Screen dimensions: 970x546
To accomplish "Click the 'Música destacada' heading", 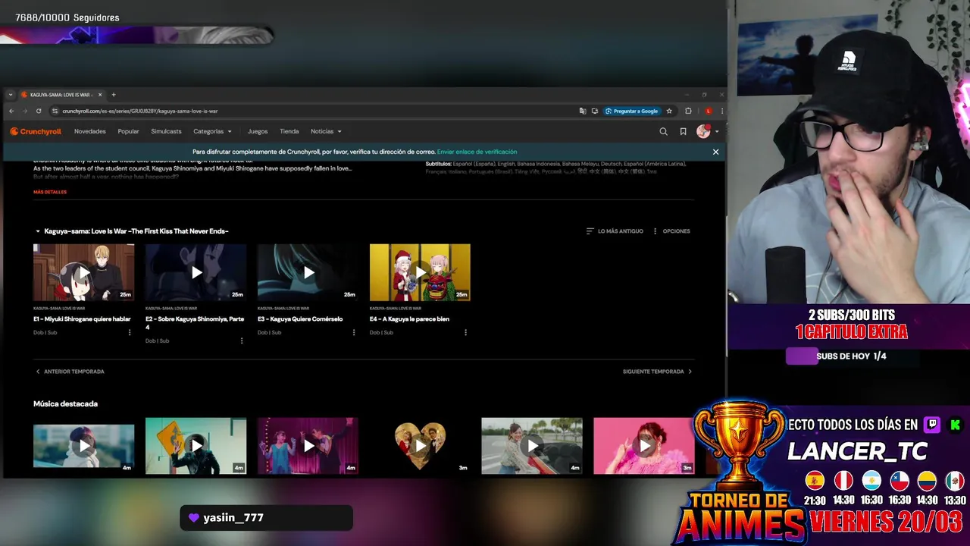I will (65, 403).
